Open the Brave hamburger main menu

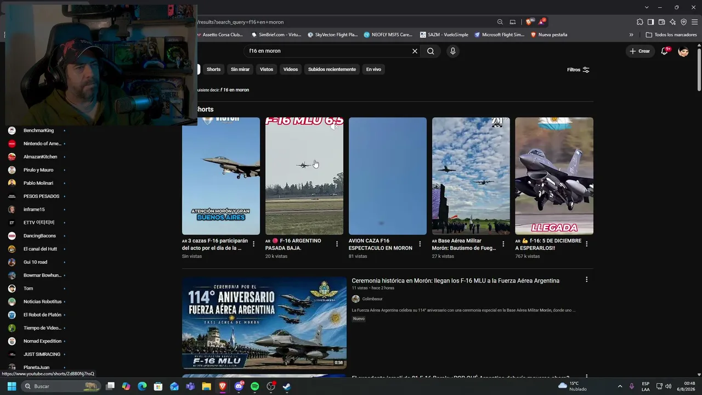[x=694, y=22]
